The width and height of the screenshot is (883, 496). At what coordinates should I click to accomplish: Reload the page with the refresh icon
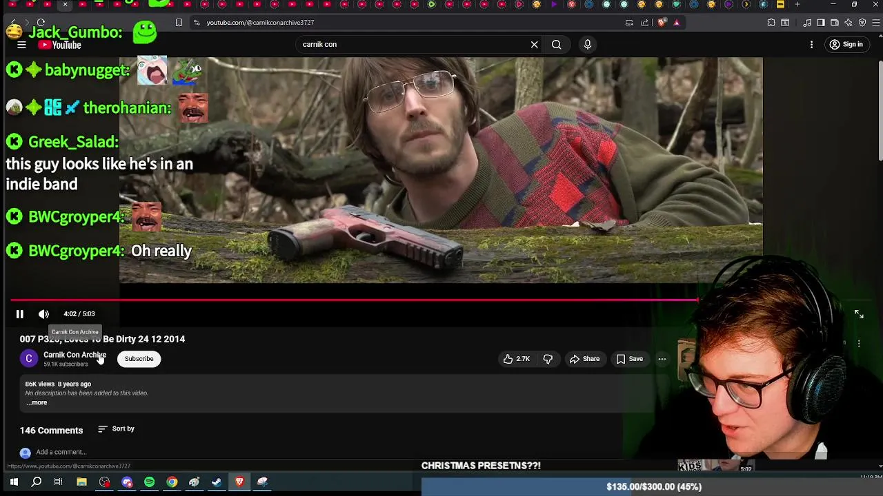click(x=41, y=23)
